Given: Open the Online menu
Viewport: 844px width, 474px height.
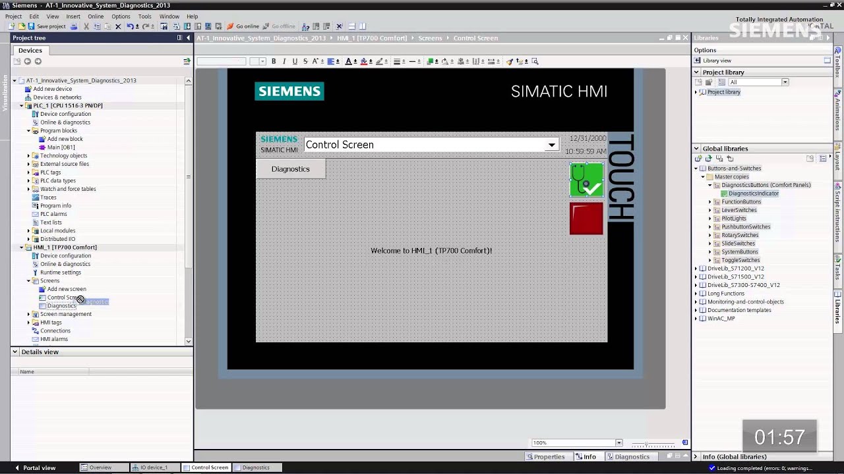Looking at the screenshot, I should (x=96, y=16).
